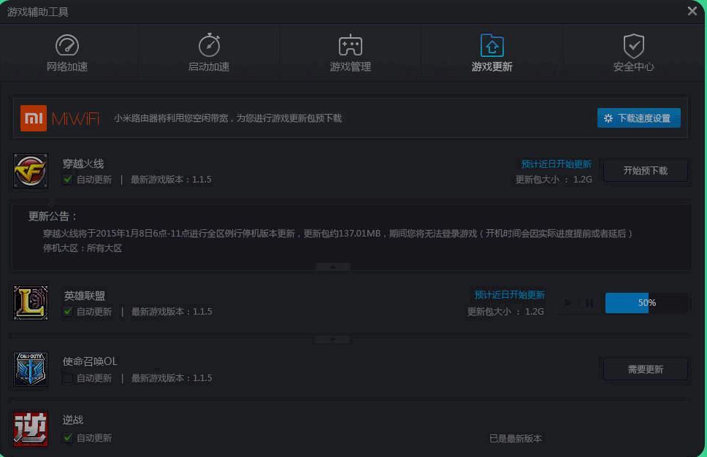Click the 穿越火线 game title
This screenshot has width=707, height=457.
pos(83,164)
